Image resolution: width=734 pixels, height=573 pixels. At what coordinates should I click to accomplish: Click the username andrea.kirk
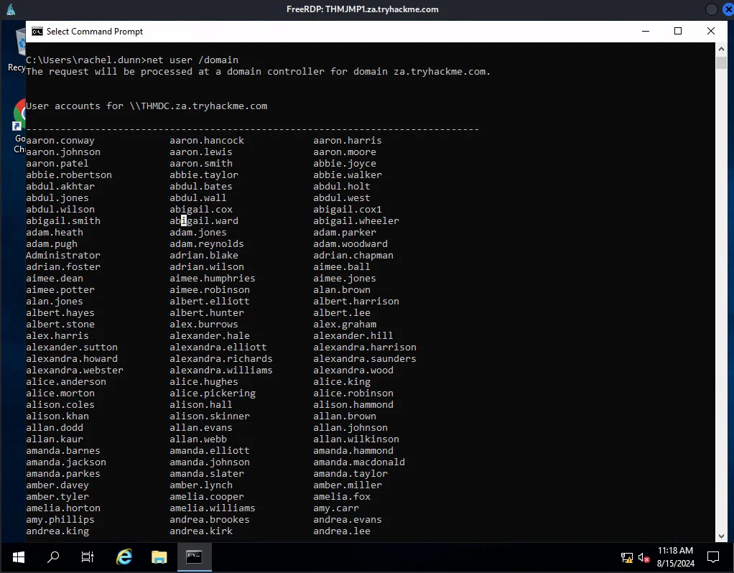[x=201, y=531]
